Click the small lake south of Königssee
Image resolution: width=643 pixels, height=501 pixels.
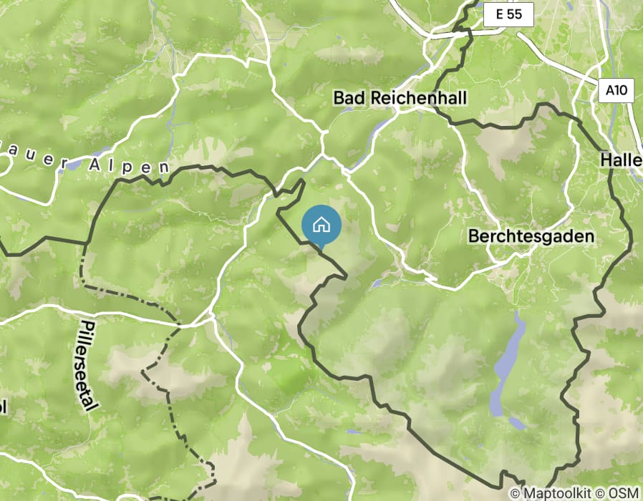[517, 423]
